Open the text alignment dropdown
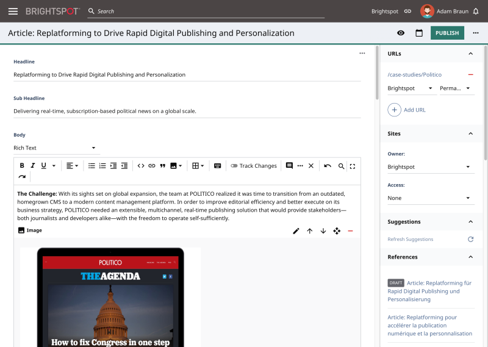The image size is (488, 347). tap(72, 166)
